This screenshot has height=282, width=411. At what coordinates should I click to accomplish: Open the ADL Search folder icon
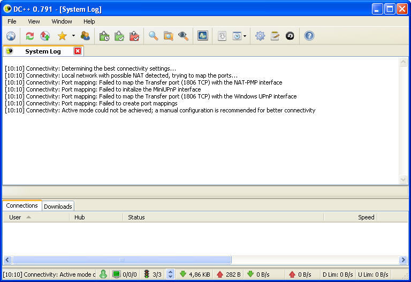[168, 36]
